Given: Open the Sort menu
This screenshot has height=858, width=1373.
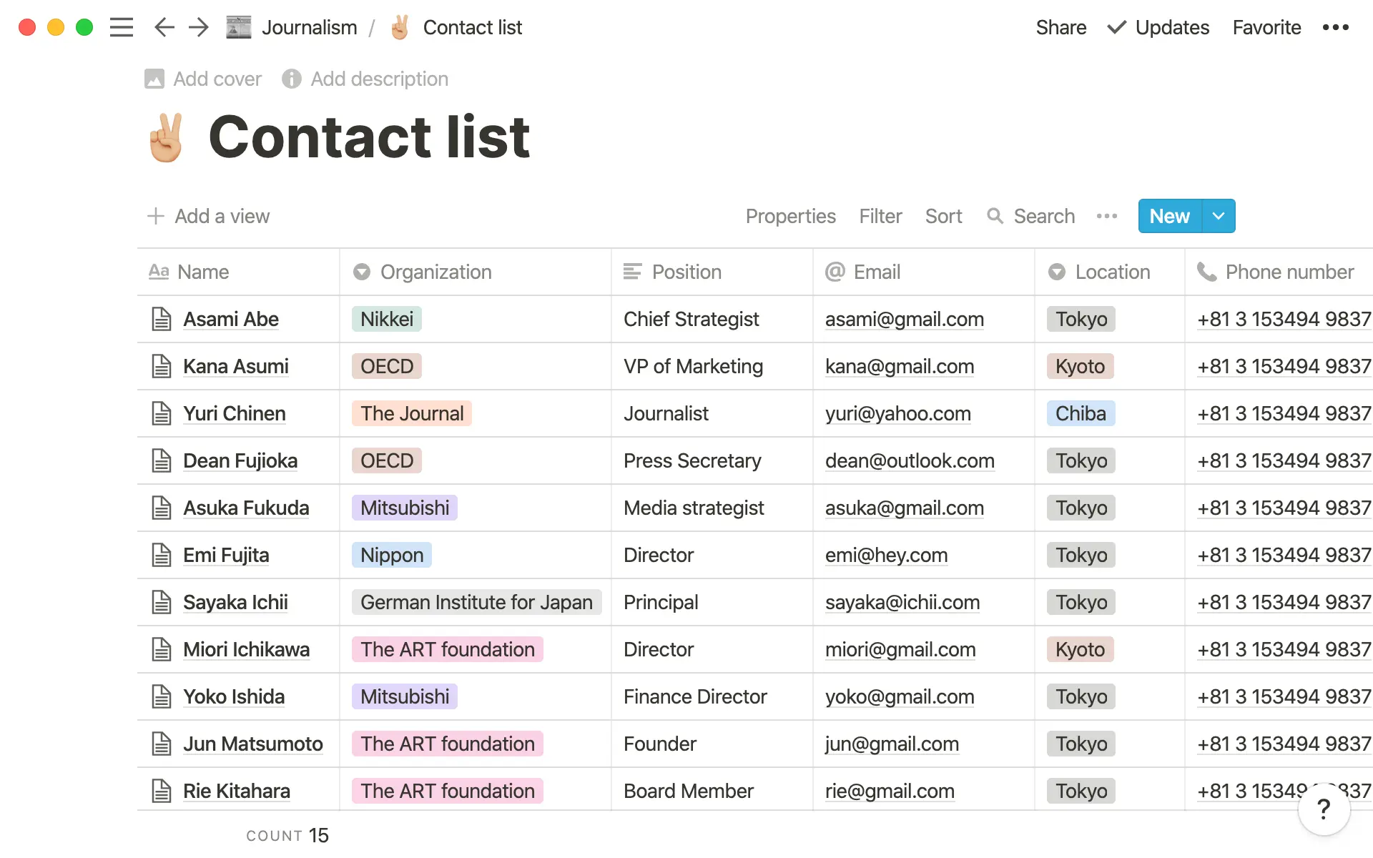Looking at the screenshot, I should (x=943, y=216).
